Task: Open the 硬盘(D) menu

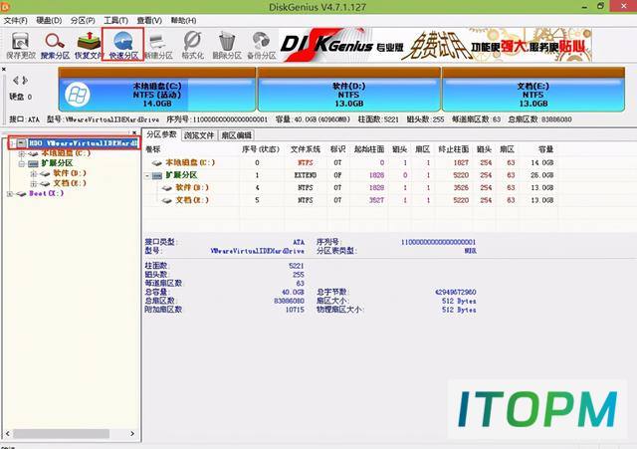Action: coord(49,20)
